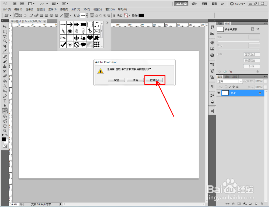Open the 文件(F) menu

[x=7, y=9]
